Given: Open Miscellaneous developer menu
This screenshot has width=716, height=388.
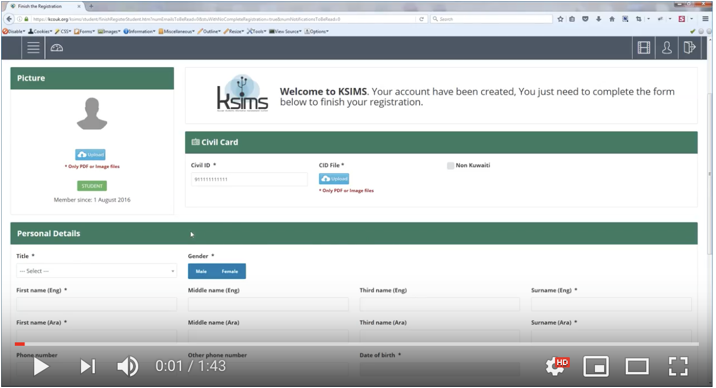Looking at the screenshot, I should (x=177, y=31).
